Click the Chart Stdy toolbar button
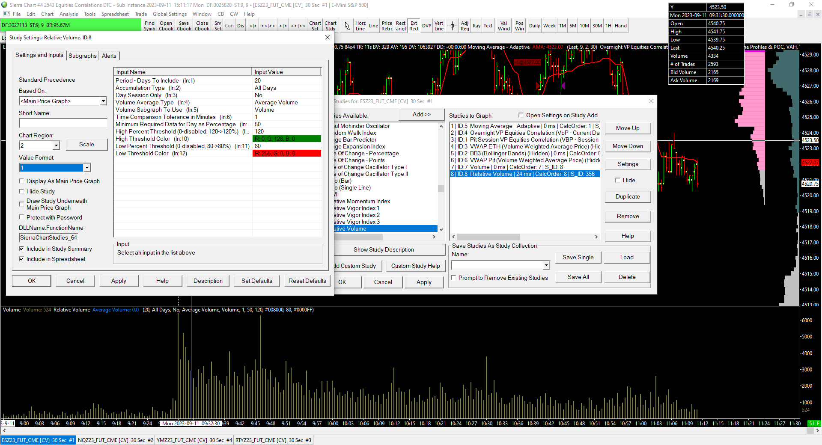The image size is (822, 445). (330, 26)
